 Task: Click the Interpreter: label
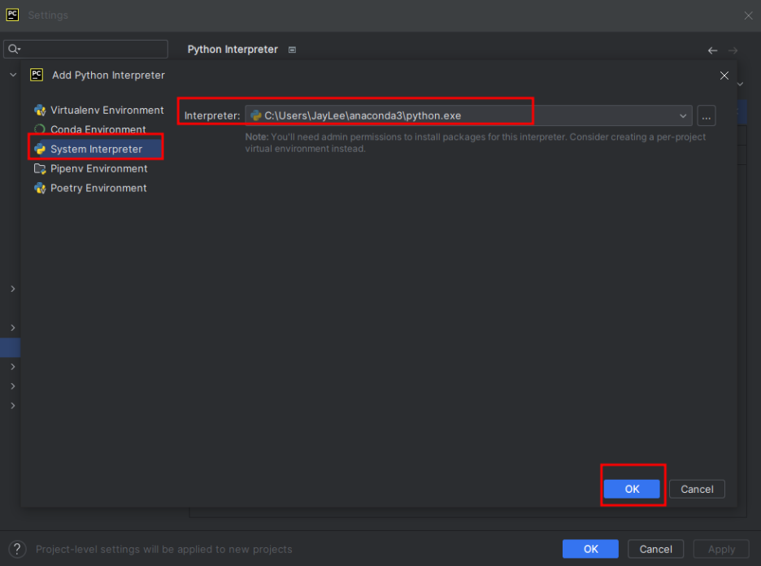212,115
